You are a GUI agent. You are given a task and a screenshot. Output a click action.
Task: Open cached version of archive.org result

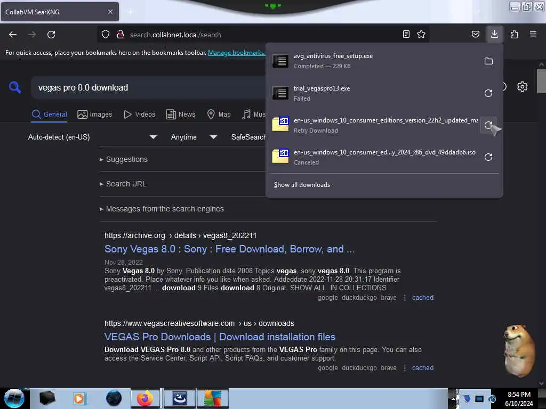[423, 298]
